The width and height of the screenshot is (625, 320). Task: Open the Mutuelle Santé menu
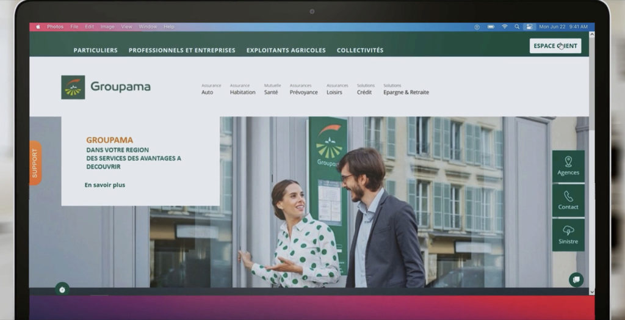point(272,89)
